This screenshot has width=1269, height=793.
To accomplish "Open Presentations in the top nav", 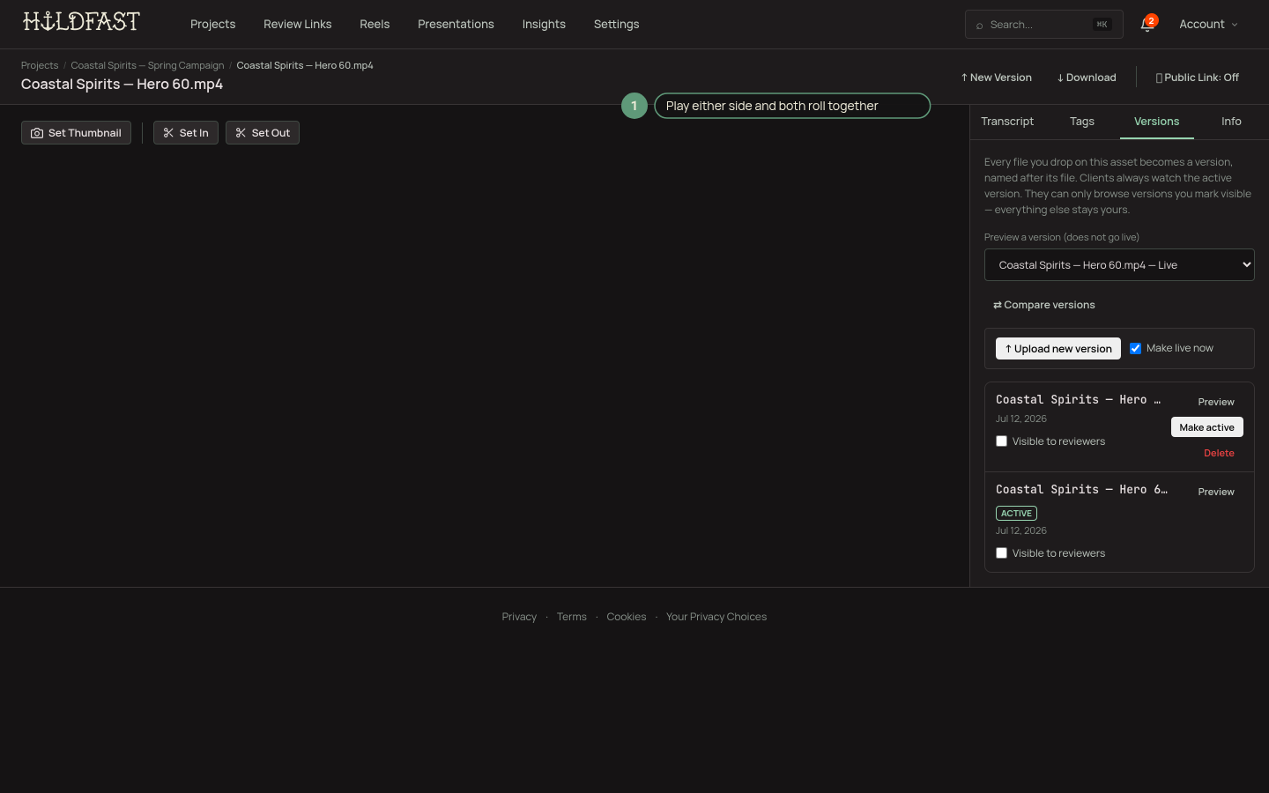I will tap(456, 24).
